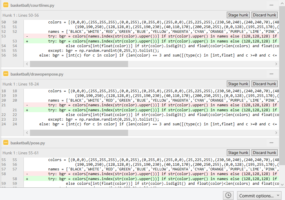285x200 pixels.
Task: Select removed line 21 in drawopenpose.py
Action: click(151, 105)
